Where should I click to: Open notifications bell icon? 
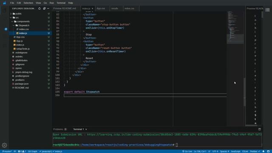pyautogui.click(x=263, y=151)
